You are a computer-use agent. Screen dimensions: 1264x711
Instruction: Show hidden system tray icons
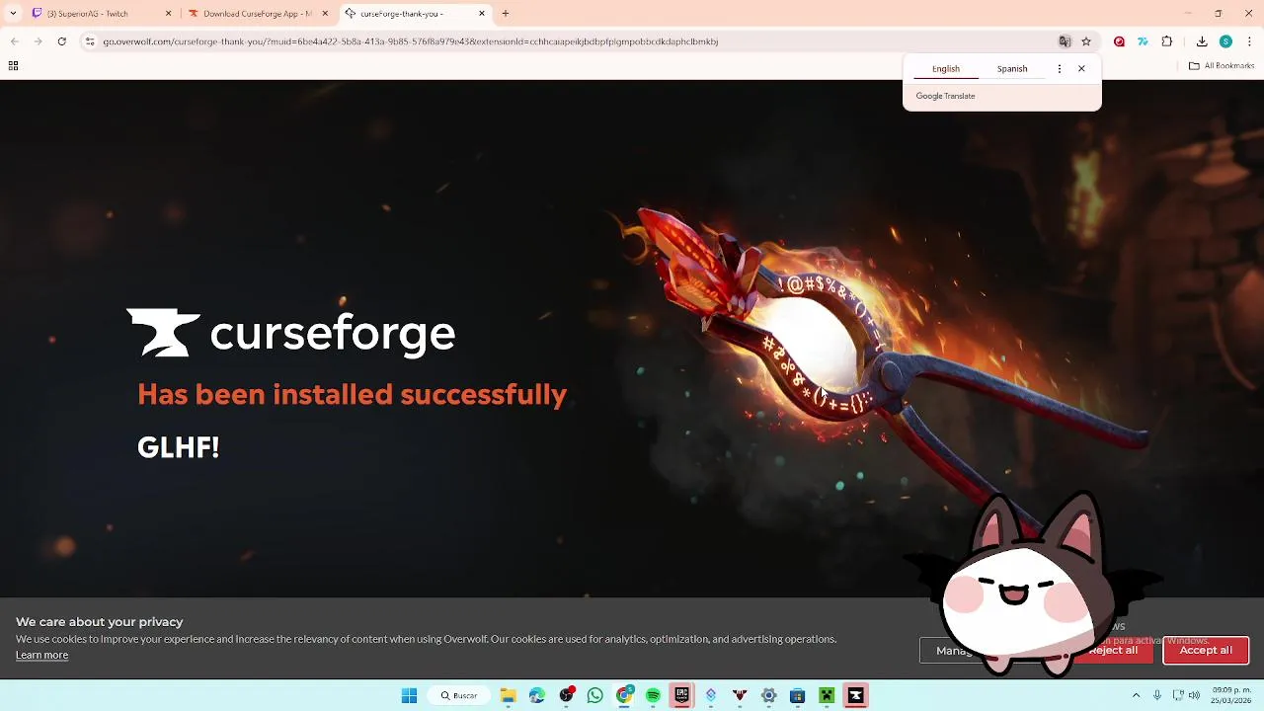coord(1136,696)
